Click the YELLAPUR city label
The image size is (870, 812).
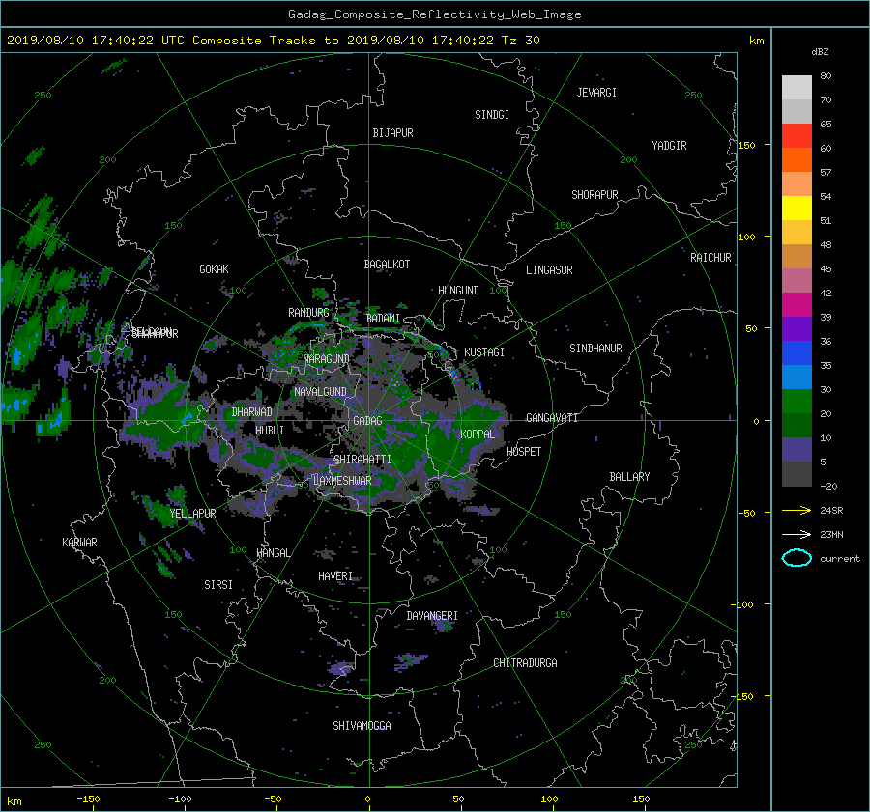pyautogui.click(x=192, y=514)
